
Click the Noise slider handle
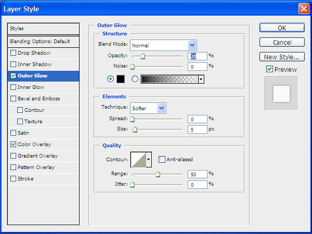(x=132, y=67)
